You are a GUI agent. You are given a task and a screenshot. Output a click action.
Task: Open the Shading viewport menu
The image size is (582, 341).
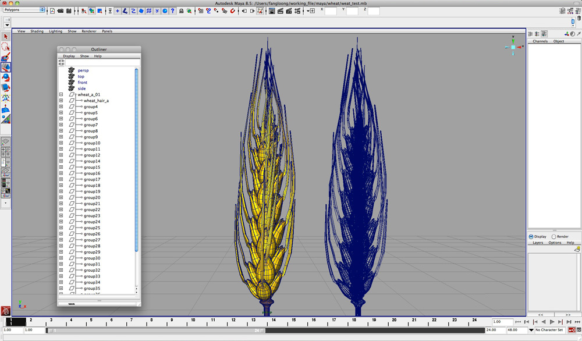(x=37, y=31)
